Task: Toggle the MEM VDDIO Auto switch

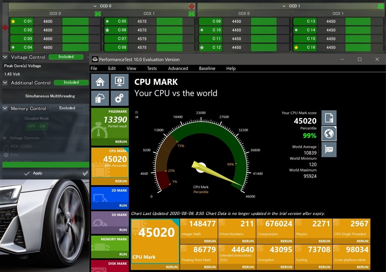Action: (x=6, y=151)
